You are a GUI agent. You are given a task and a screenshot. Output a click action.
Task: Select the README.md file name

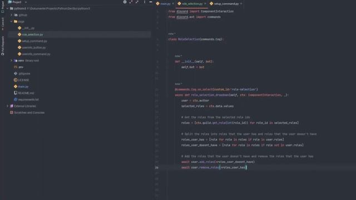(26, 93)
